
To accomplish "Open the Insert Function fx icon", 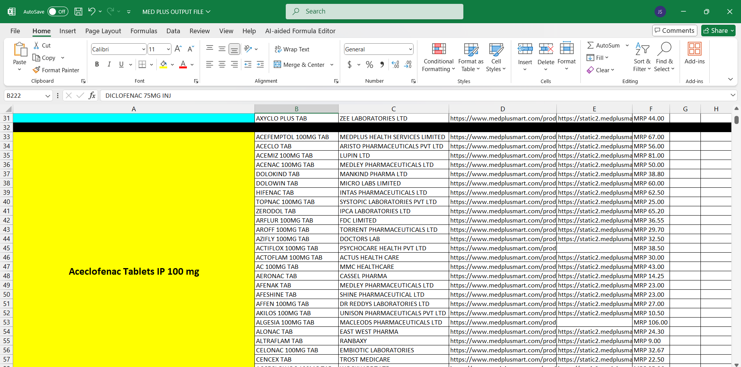I will coord(92,95).
